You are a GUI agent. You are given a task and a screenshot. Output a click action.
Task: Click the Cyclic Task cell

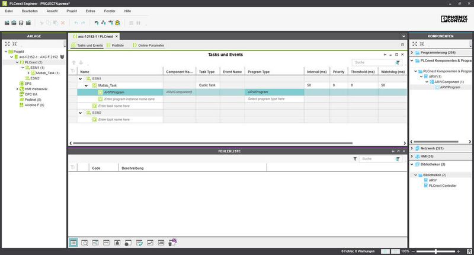click(x=207, y=85)
